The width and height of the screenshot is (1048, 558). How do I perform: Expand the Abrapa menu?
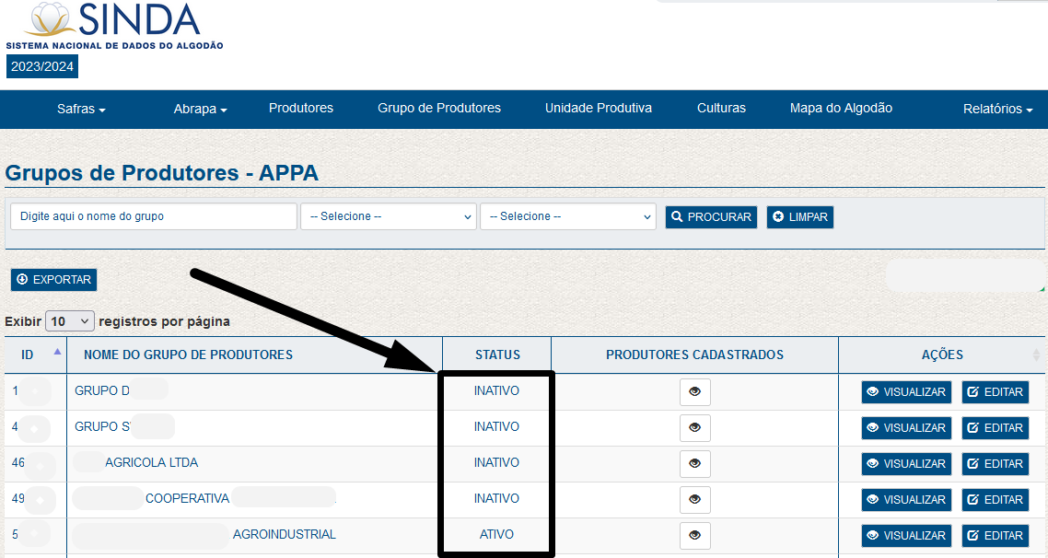(x=200, y=109)
